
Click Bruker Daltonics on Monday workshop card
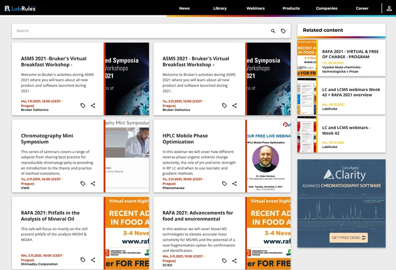35,110
